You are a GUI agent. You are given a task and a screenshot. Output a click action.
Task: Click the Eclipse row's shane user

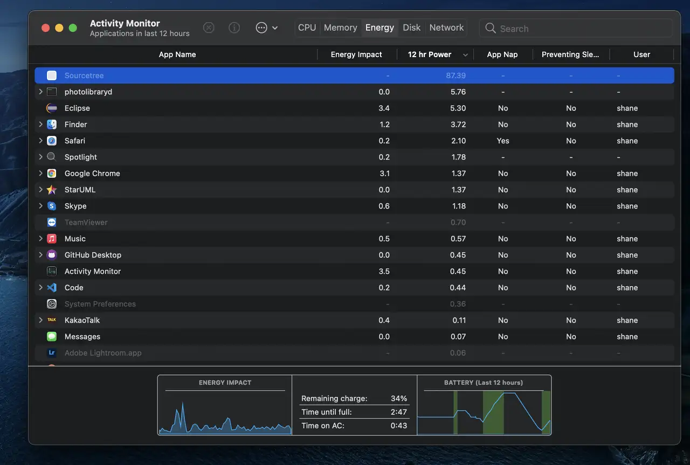[627, 108]
